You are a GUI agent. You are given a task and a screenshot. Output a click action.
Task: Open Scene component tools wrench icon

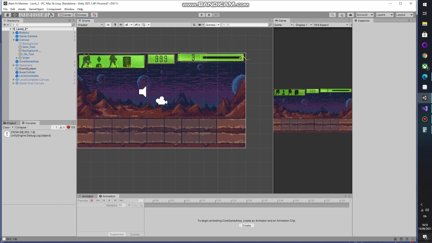[x=194, y=25]
